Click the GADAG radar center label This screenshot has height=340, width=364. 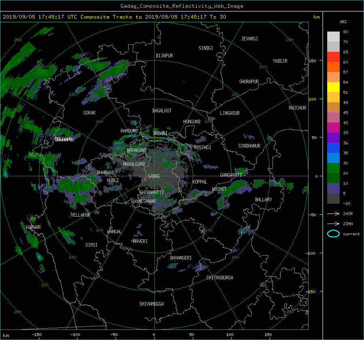(154, 176)
